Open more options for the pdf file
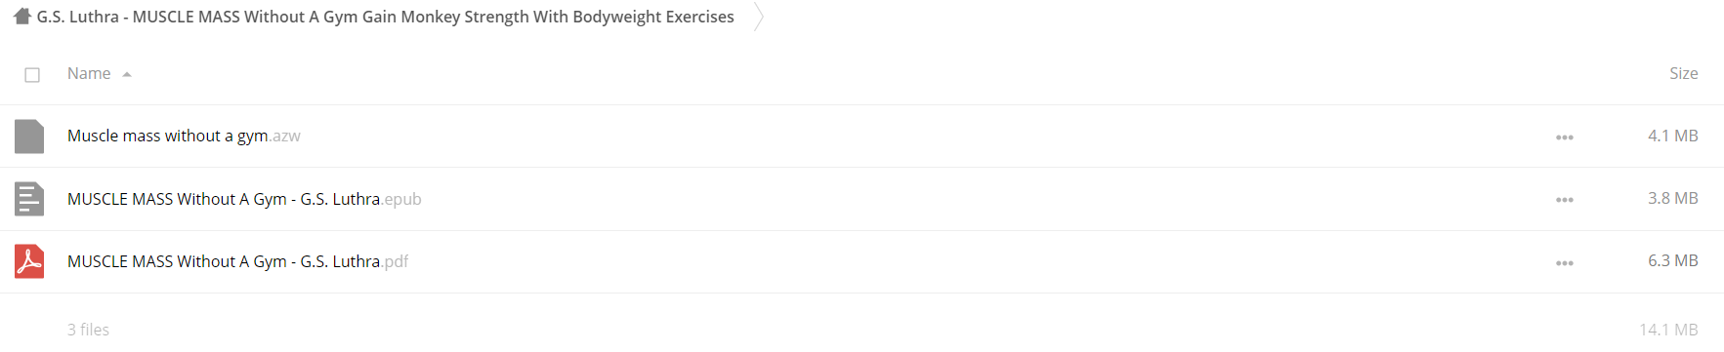The width and height of the screenshot is (1724, 352). 1564,263
